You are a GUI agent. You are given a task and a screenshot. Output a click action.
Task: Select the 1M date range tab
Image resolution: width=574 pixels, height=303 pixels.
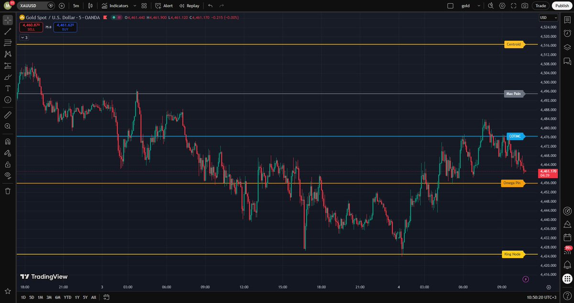pyautogui.click(x=40, y=297)
